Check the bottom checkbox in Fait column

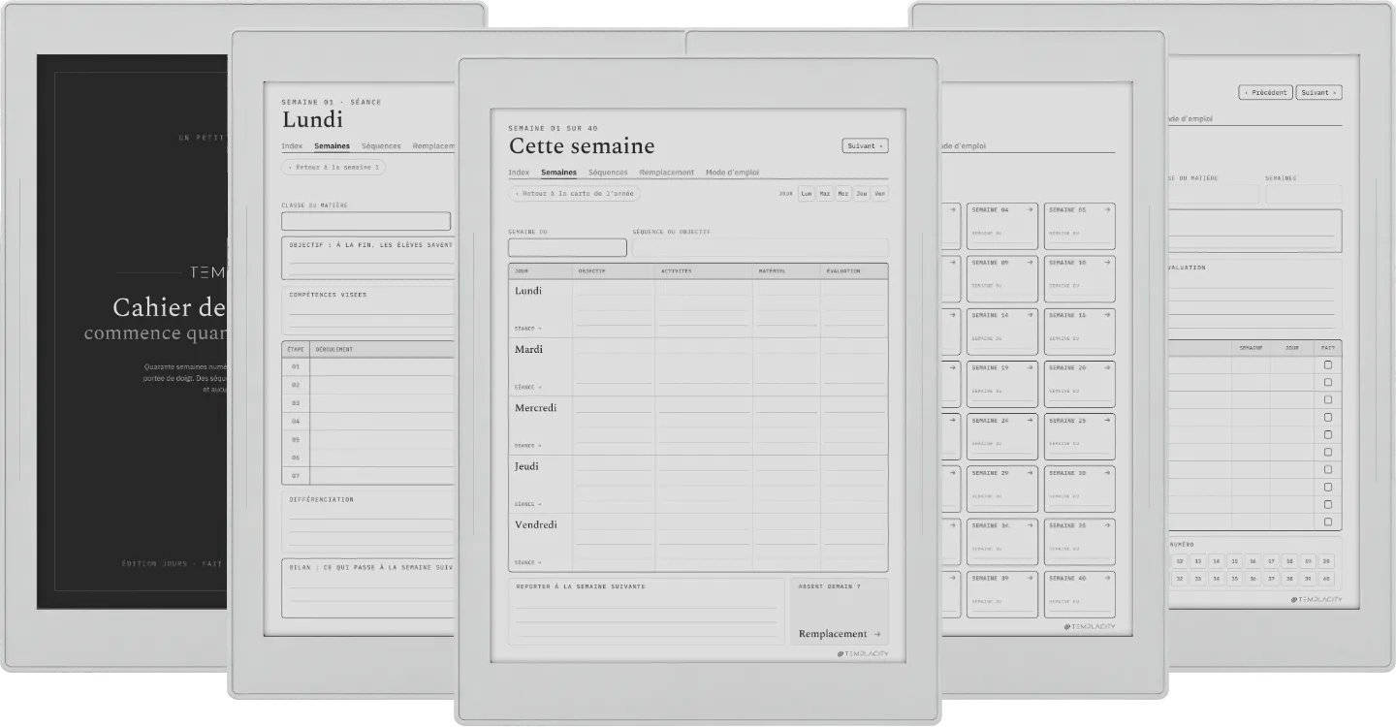pyautogui.click(x=1328, y=522)
